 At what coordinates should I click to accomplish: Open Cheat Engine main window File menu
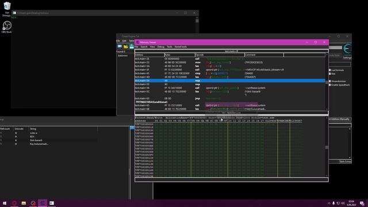point(118,41)
